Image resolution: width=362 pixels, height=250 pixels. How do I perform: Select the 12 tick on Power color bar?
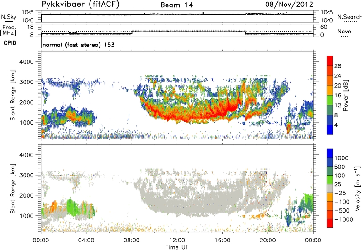pyautogui.click(x=338, y=106)
